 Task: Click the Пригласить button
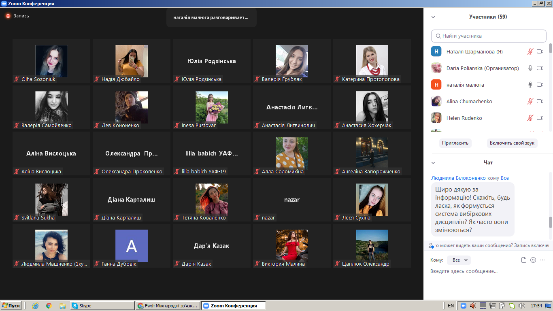click(455, 143)
